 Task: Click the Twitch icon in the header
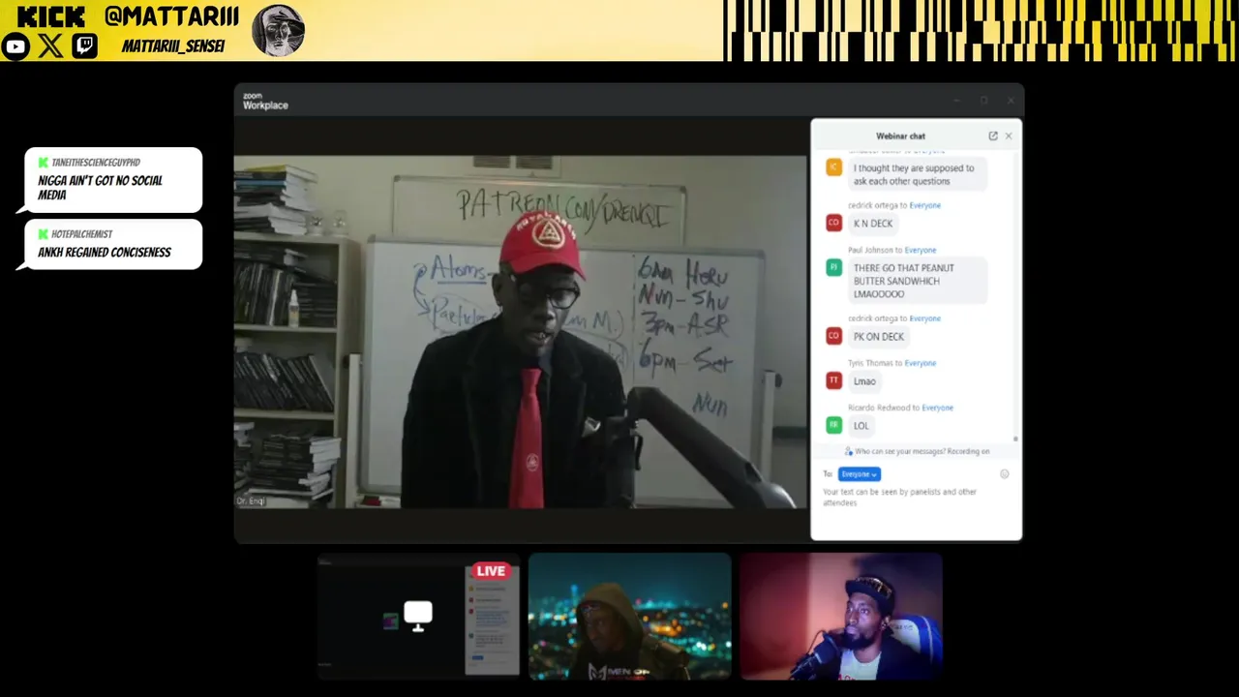click(85, 46)
